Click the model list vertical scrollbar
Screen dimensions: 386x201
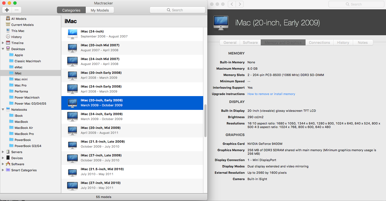pyautogui.click(x=205, y=121)
